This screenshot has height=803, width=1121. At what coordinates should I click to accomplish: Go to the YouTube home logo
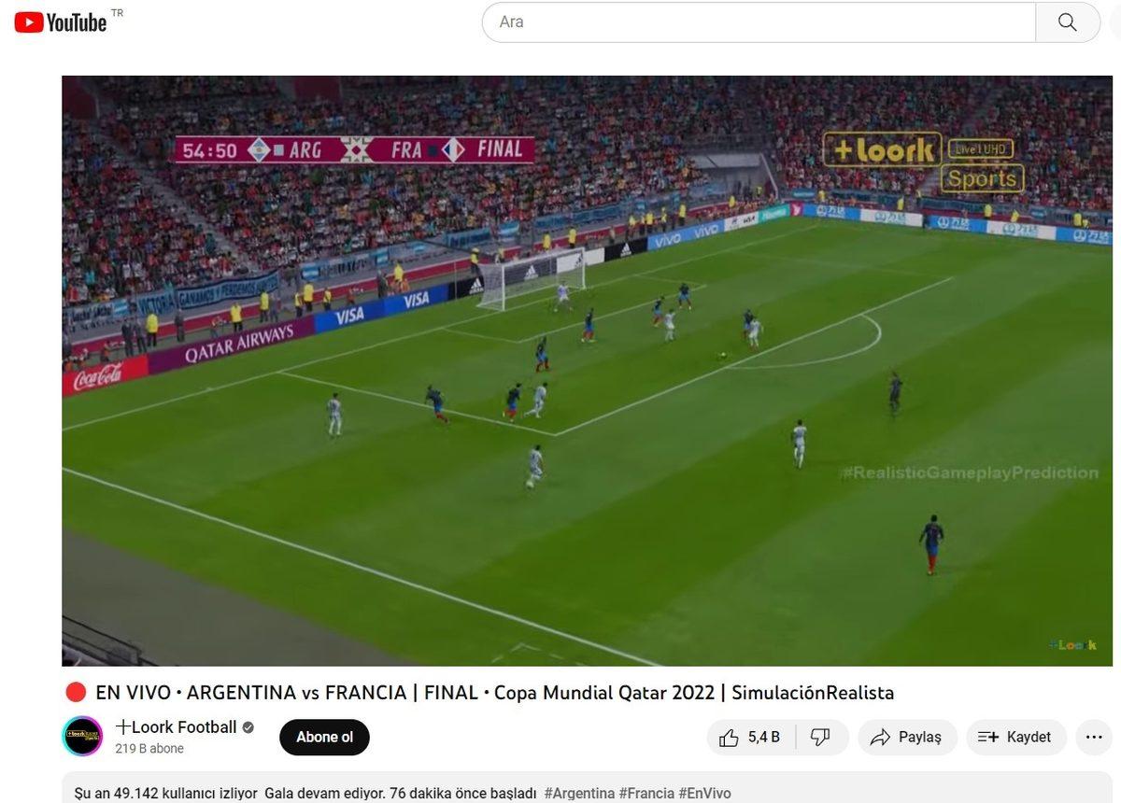[61, 21]
